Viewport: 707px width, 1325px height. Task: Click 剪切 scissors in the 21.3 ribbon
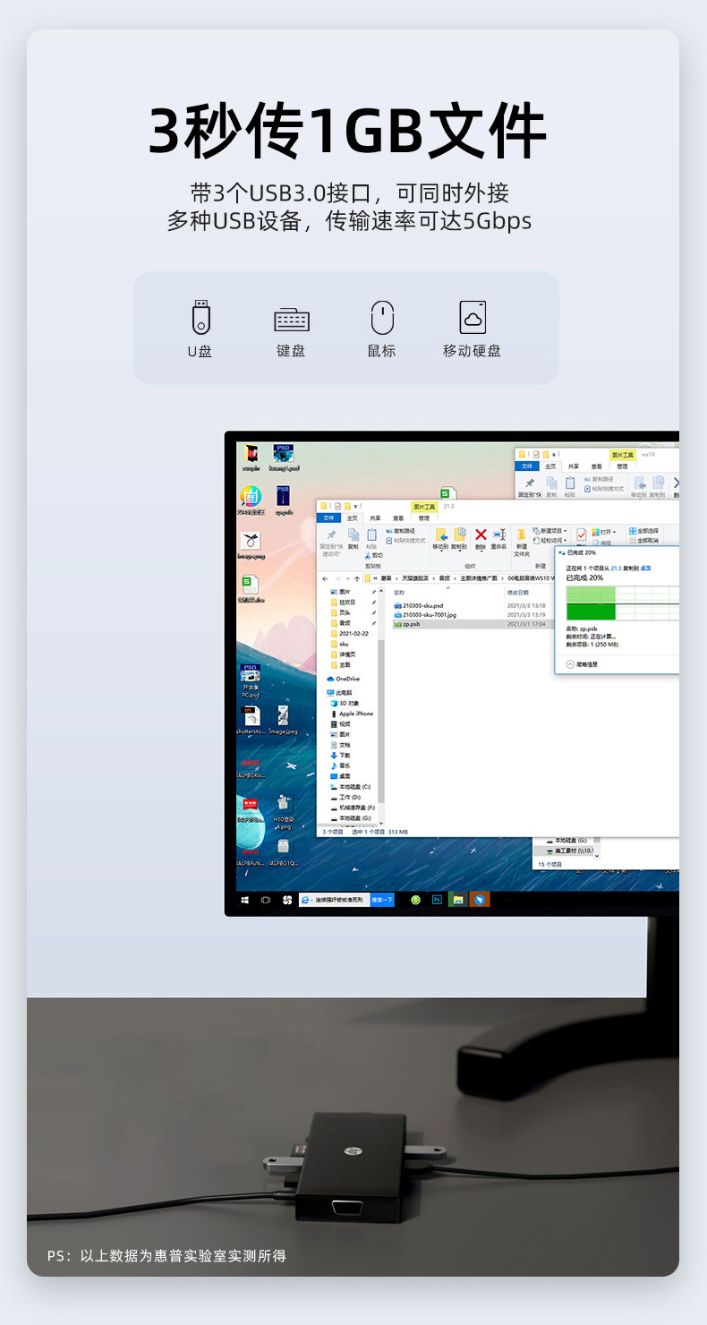[373, 555]
